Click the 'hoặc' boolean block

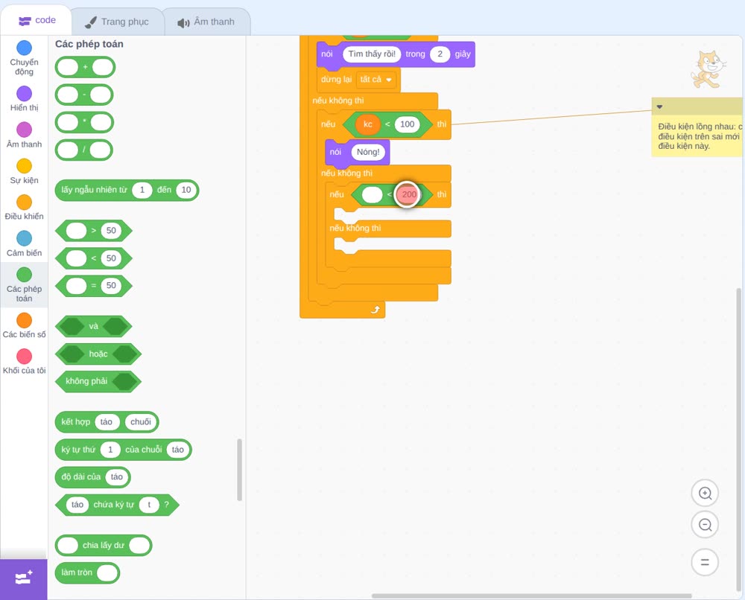click(98, 354)
